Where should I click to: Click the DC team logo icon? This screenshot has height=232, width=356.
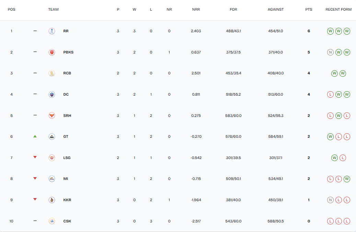click(x=52, y=95)
